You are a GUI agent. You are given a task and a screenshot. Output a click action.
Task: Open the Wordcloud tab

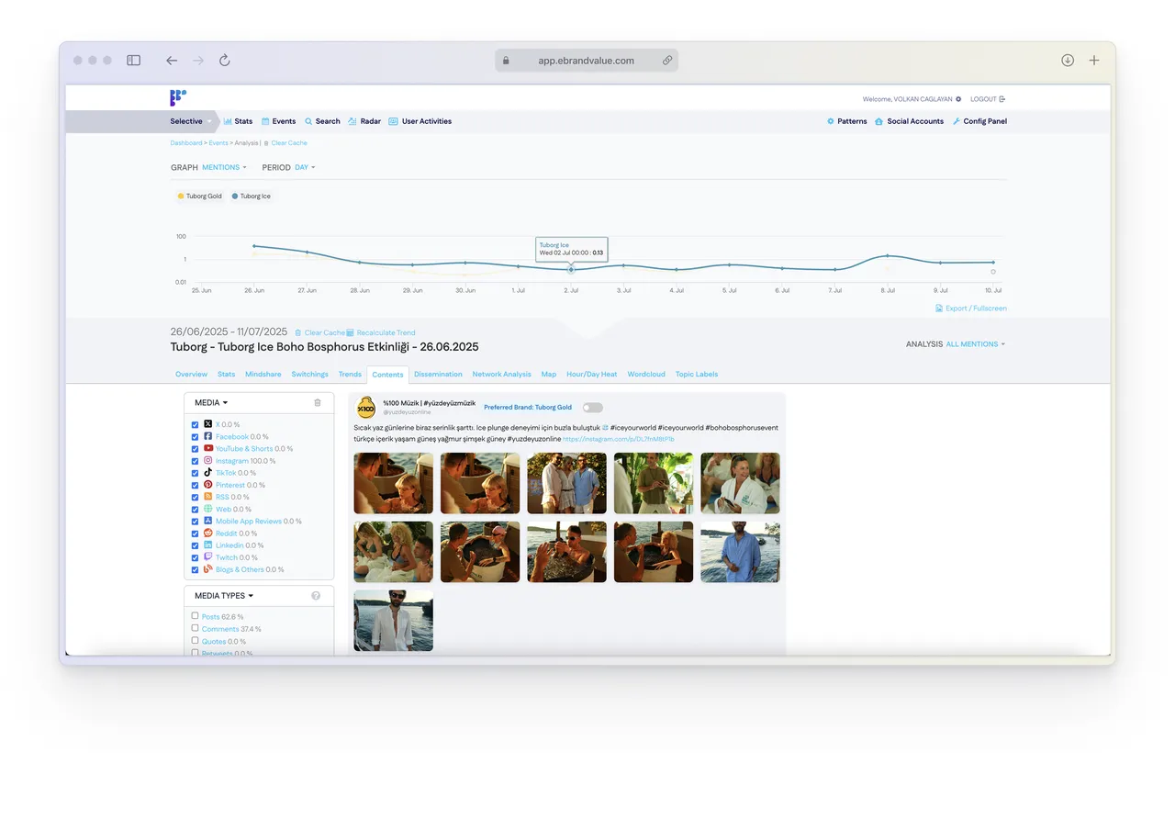coord(646,375)
